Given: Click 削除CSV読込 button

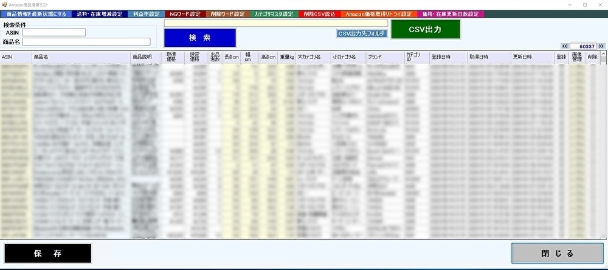Looking at the screenshot, I should pyautogui.click(x=320, y=14).
